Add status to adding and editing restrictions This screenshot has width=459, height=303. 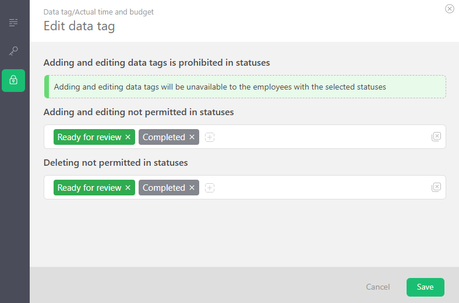[210, 137]
